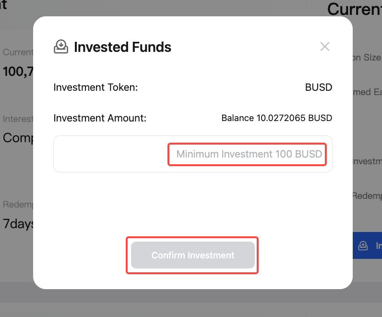The width and height of the screenshot is (382, 317).
Task: Select the BUSD token value
Action: coord(319,88)
